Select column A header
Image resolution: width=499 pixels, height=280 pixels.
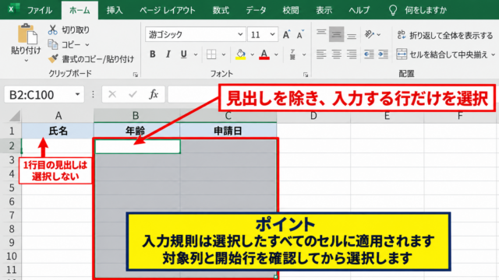(x=58, y=116)
